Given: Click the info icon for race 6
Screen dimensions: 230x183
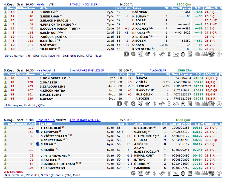Looking at the screenshot, I should click(219, 173).
